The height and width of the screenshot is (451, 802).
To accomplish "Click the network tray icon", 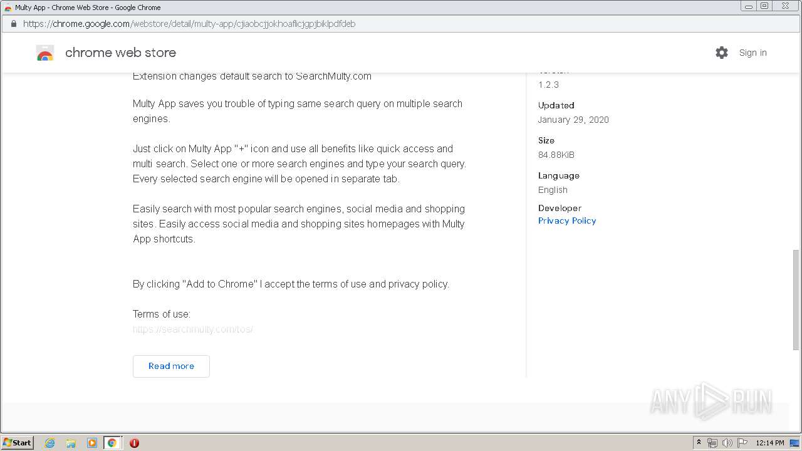I will 712,443.
